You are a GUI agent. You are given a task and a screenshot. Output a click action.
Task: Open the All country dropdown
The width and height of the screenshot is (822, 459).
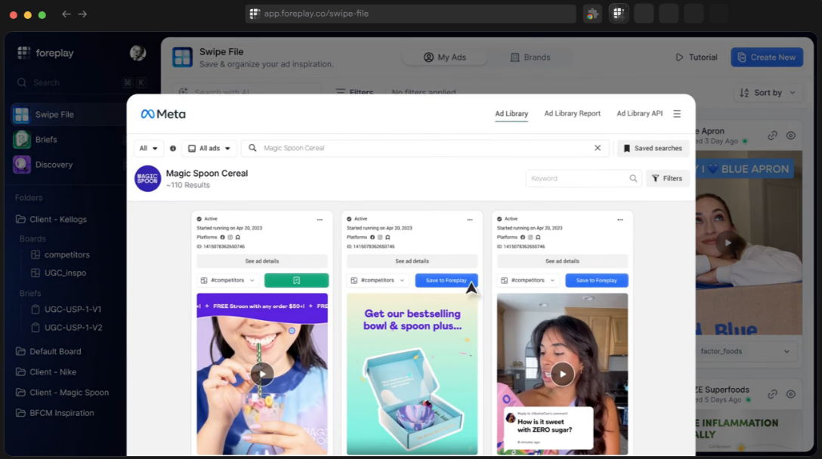pos(148,148)
